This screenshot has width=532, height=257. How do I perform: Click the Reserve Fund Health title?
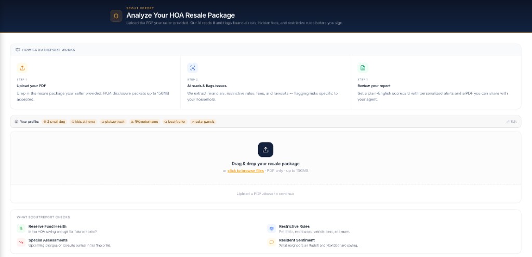pos(47,226)
